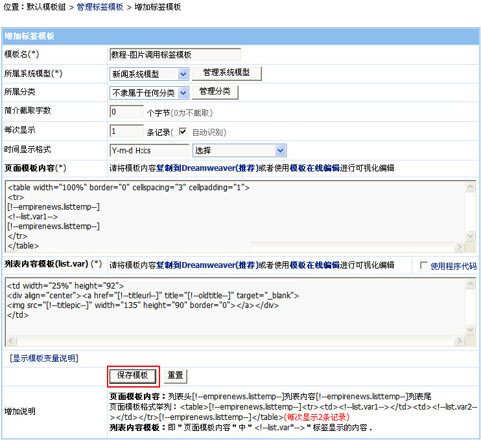Expand the 选择 time format dropdown
This screenshot has width=481, height=440.
click(239, 151)
